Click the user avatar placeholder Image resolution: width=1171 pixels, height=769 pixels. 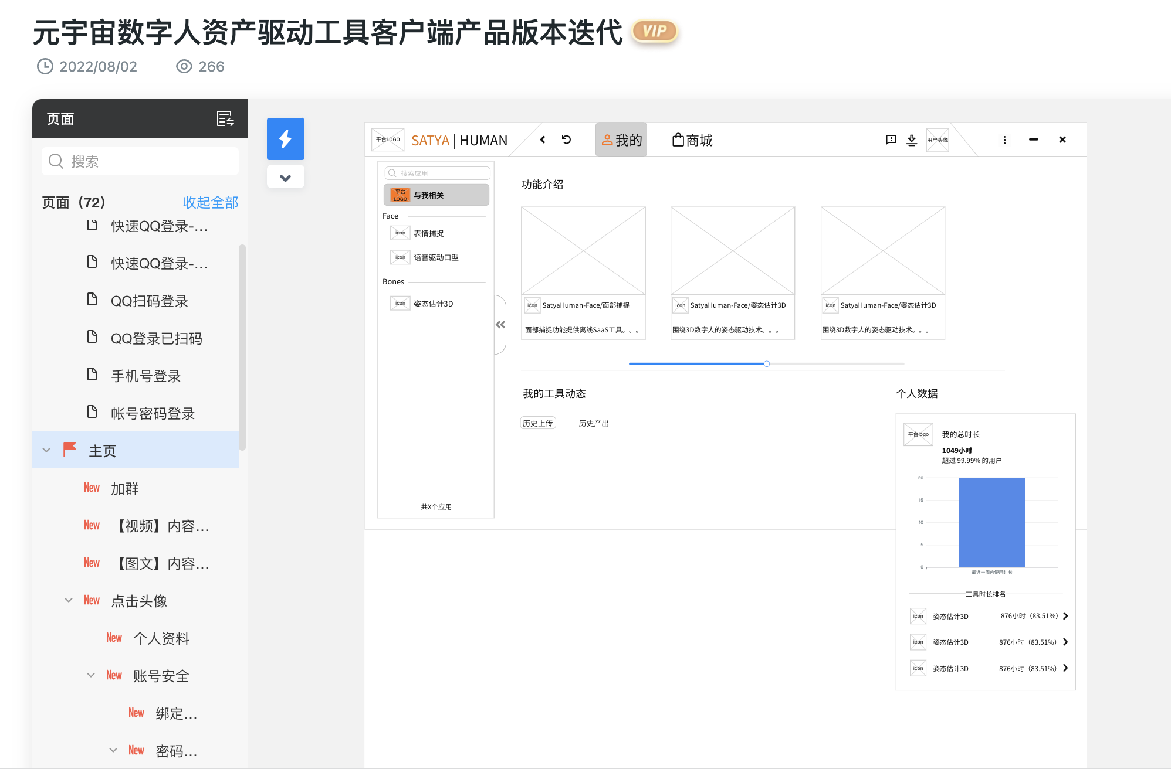coord(937,139)
